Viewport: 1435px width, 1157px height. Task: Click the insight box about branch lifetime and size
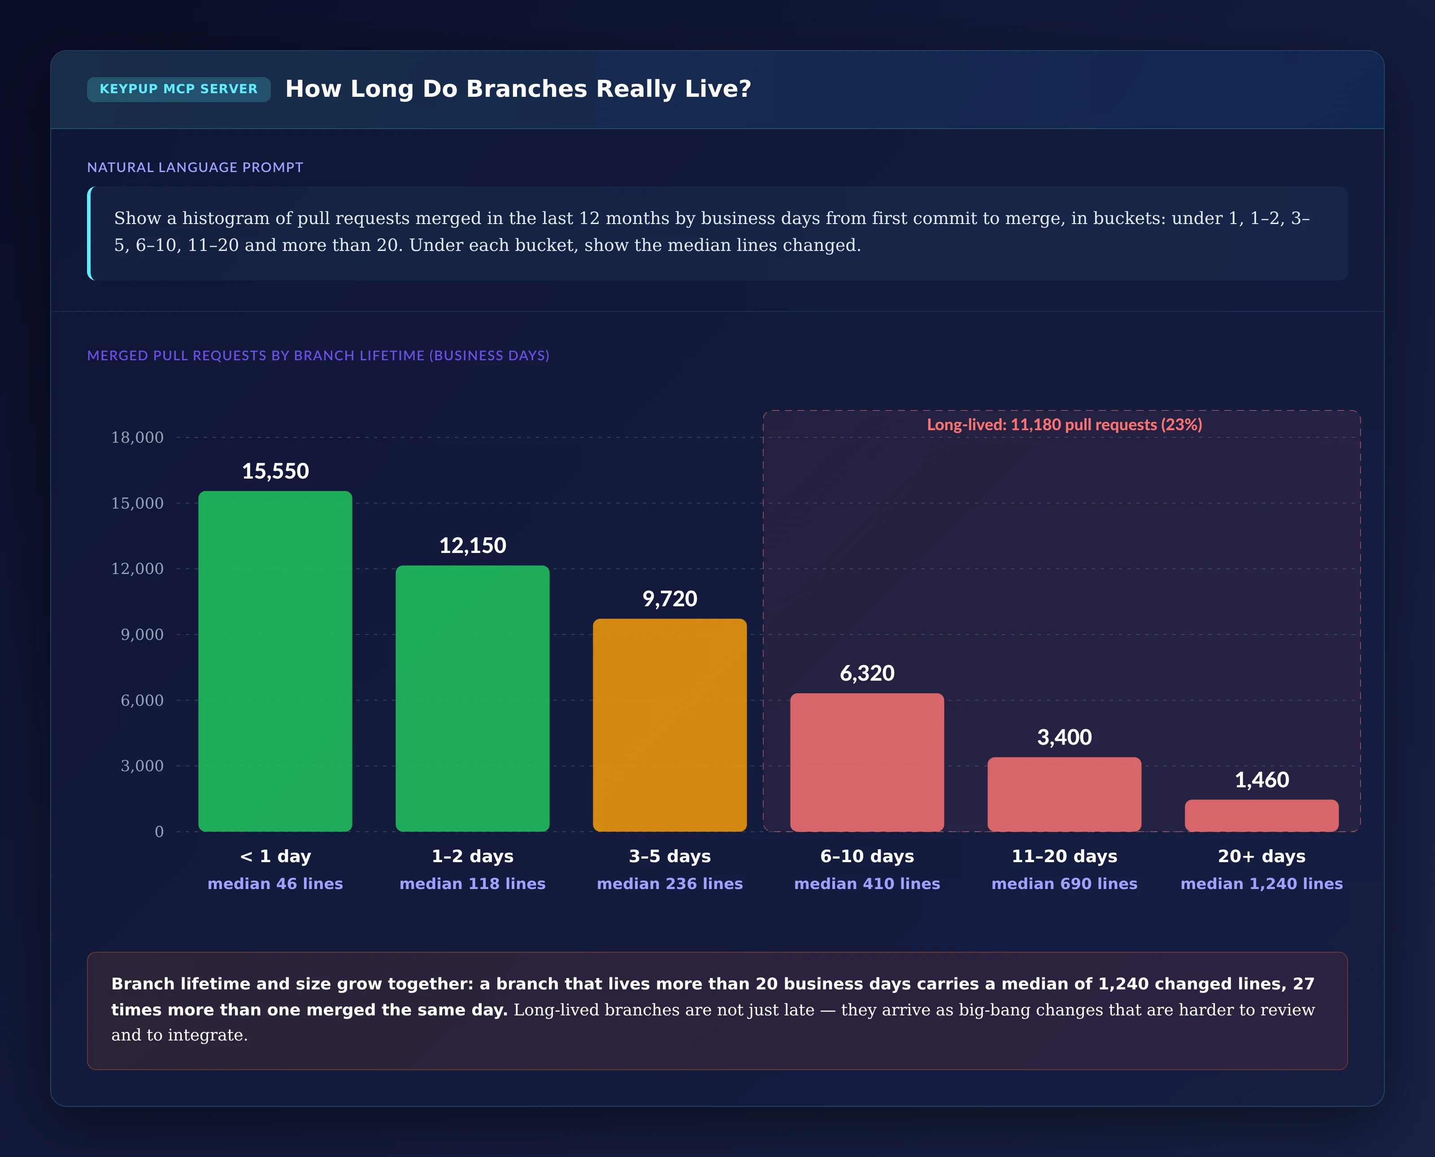(x=717, y=1011)
